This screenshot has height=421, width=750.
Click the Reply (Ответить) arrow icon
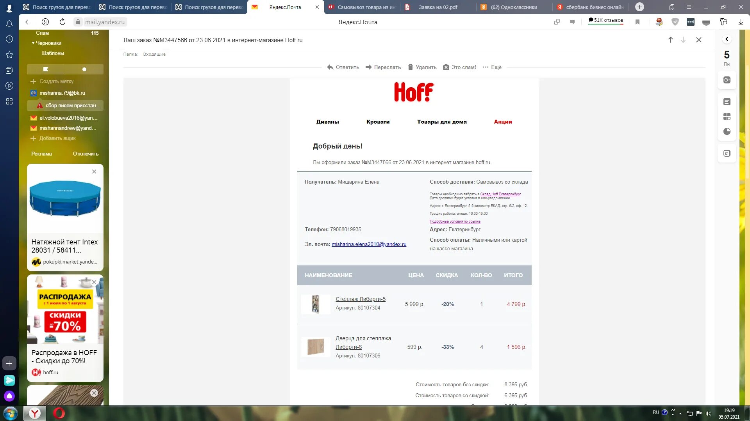click(330, 67)
